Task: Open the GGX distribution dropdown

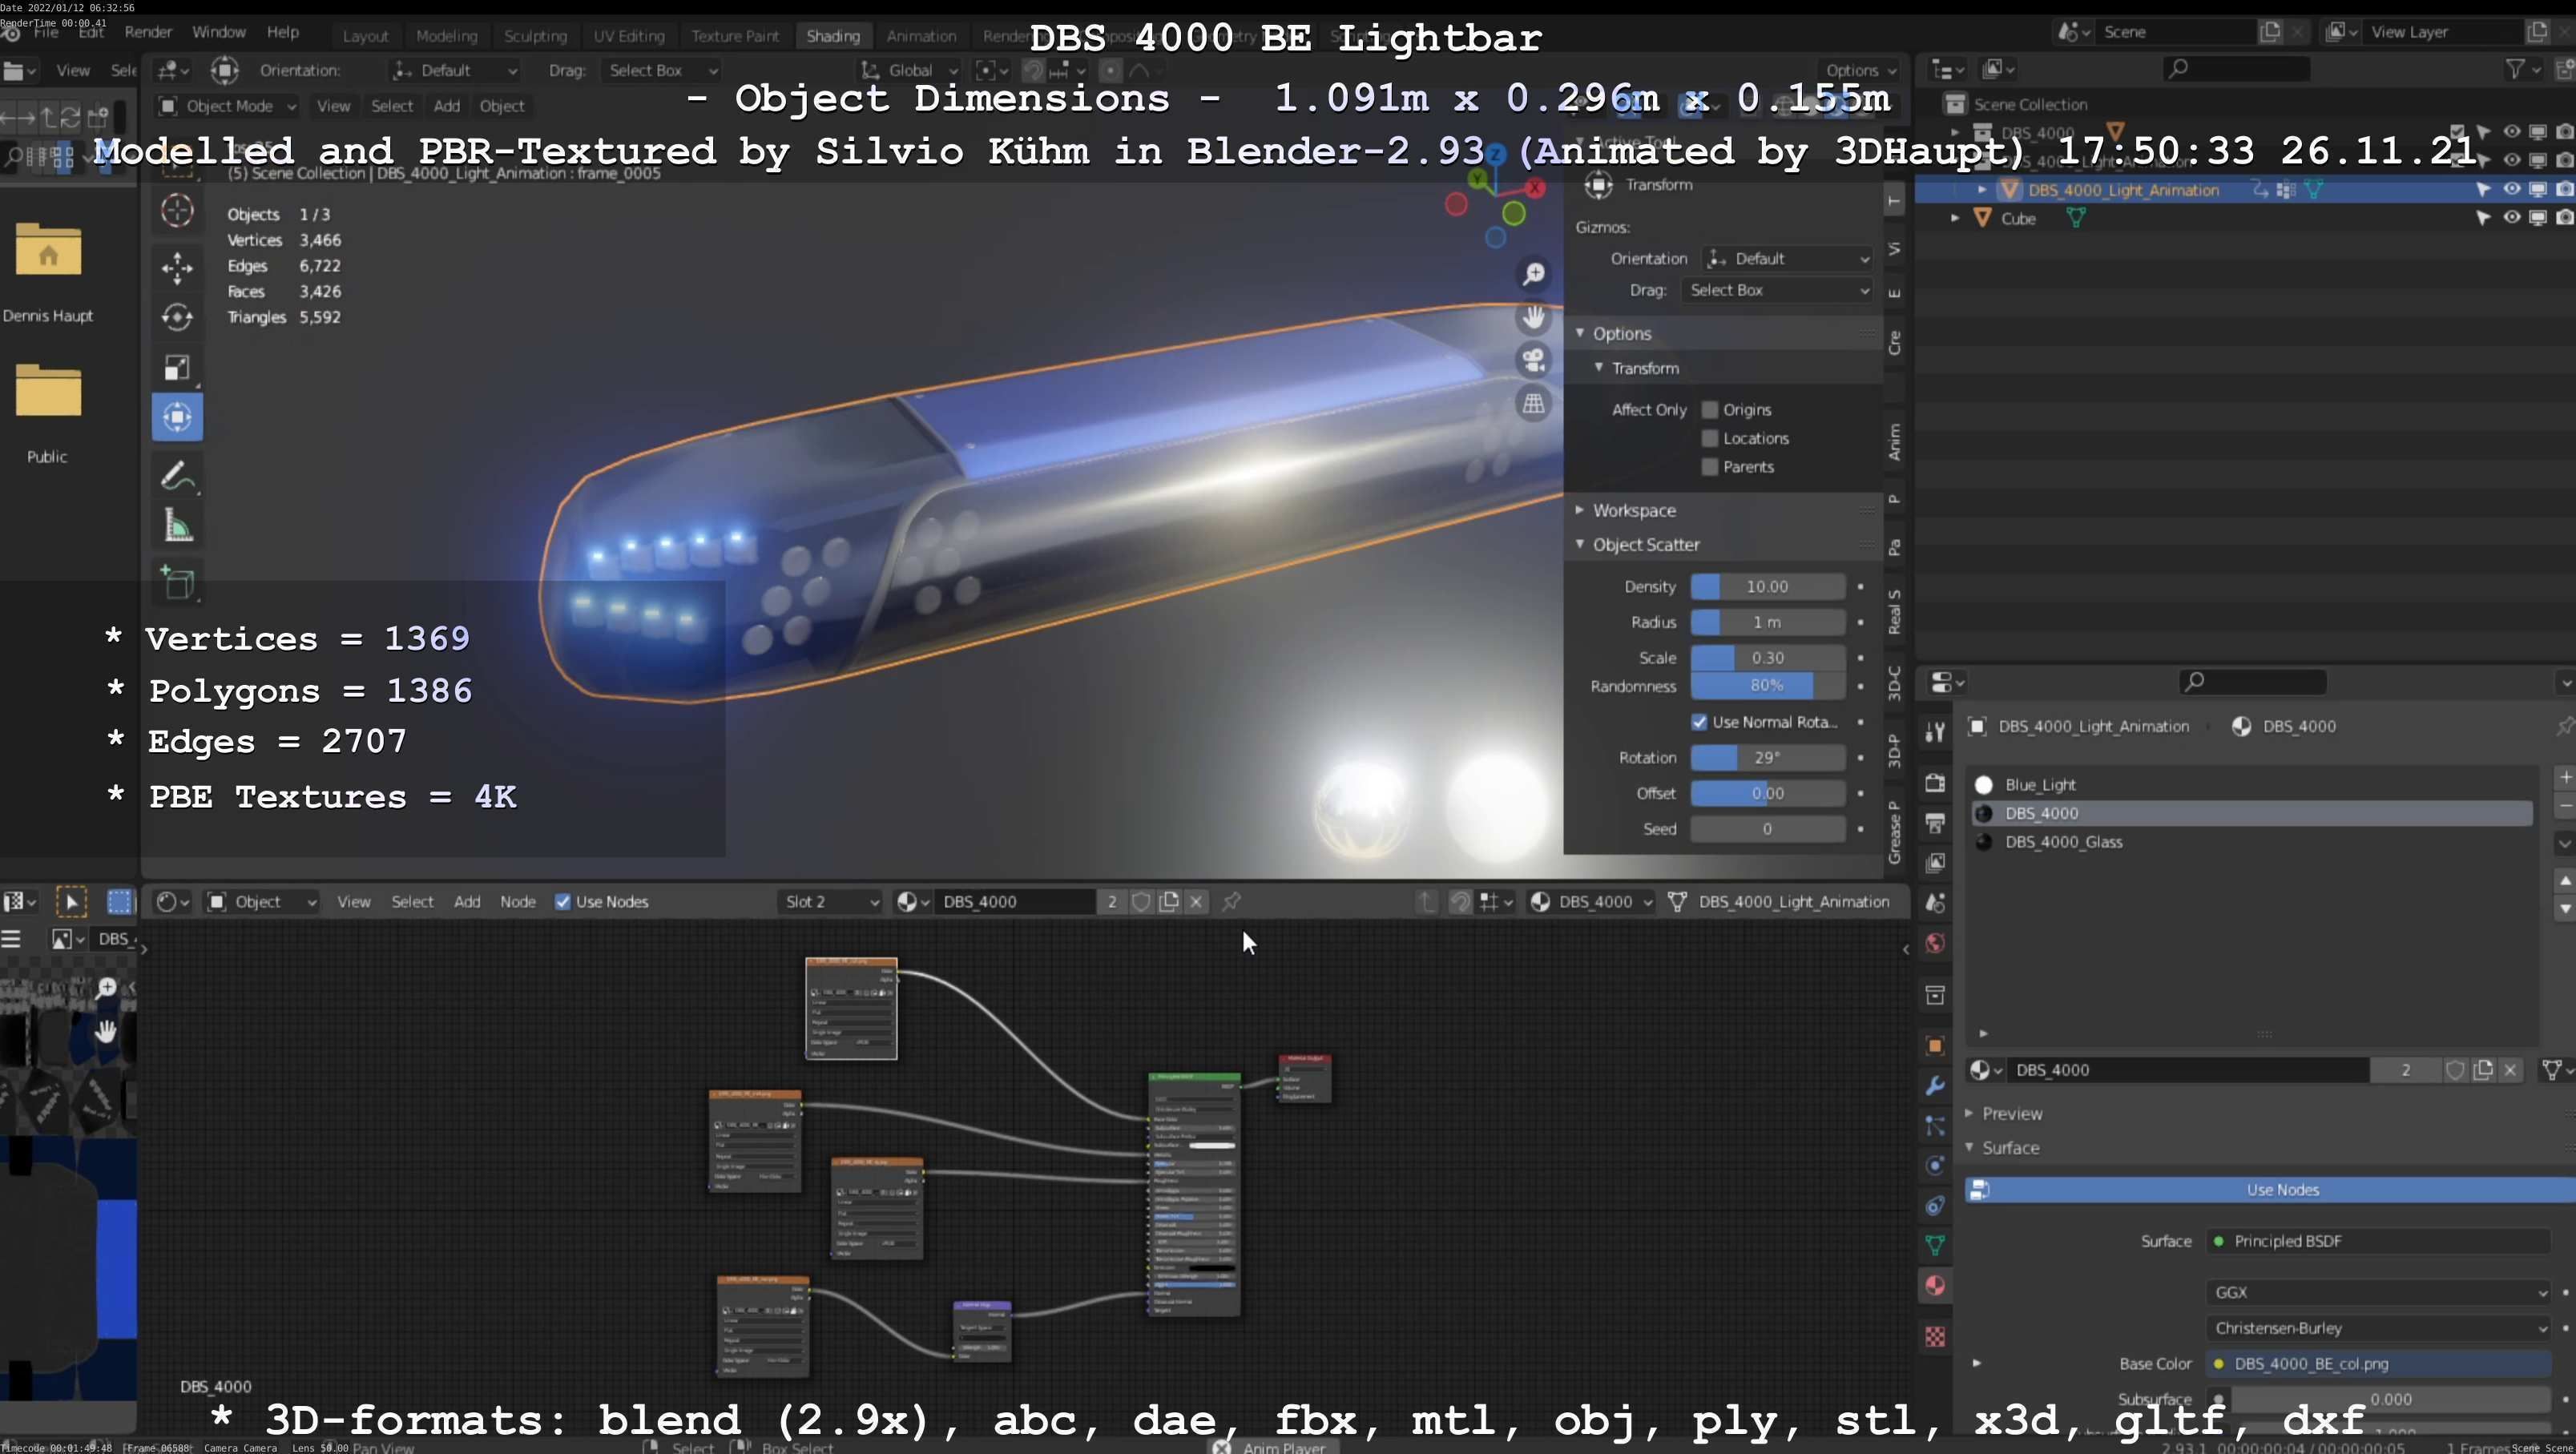Action: click(x=2380, y=1293)
